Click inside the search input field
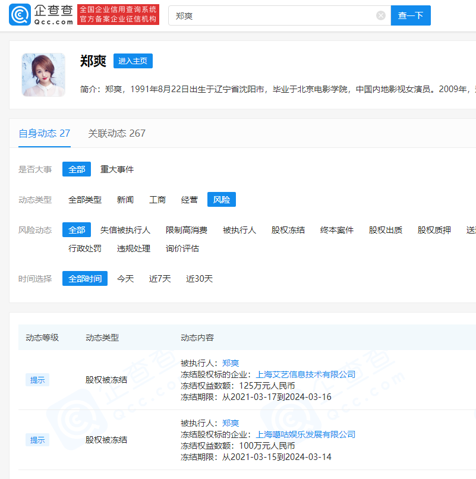 [x=267, y=15]
